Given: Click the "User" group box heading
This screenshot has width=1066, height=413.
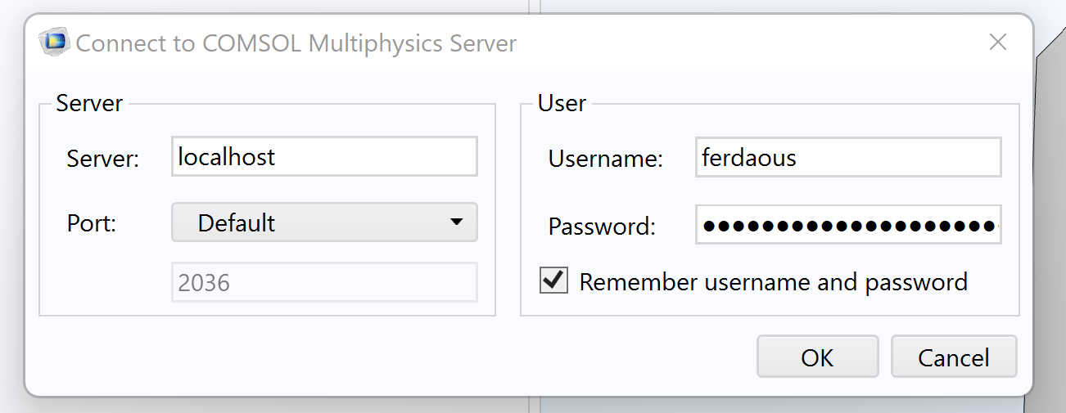Looking at the screenshot, I should 562,103.
